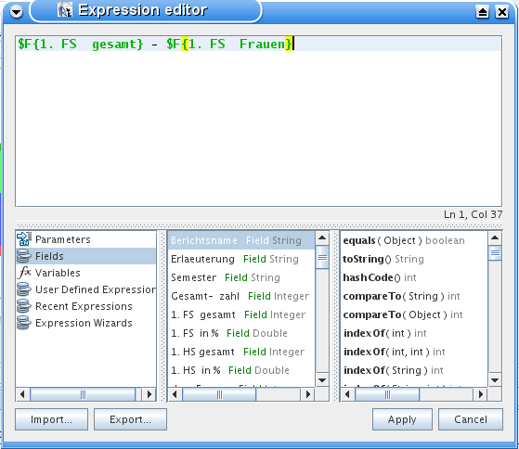Select the 1. FS gesamt field
519x449 pixels.
(x=241, y=314)
